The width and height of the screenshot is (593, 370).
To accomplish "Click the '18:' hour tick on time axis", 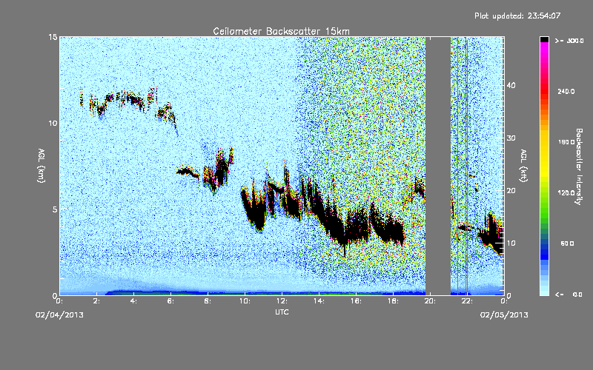I will pyautogui.click(x=394, y=301).
